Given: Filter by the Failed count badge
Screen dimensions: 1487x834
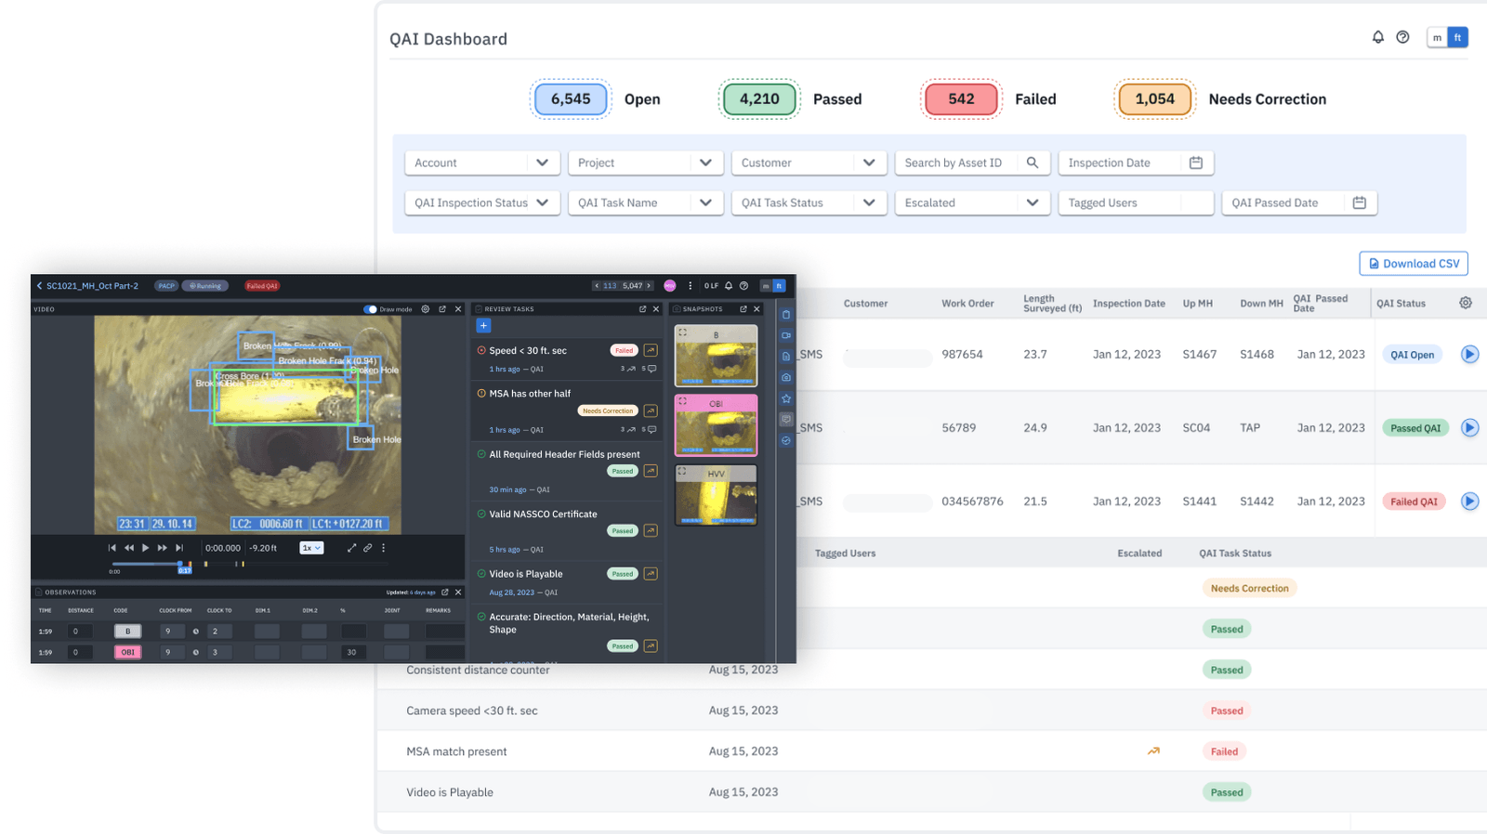Looking at the screenshot, I should tap(961, 99).
